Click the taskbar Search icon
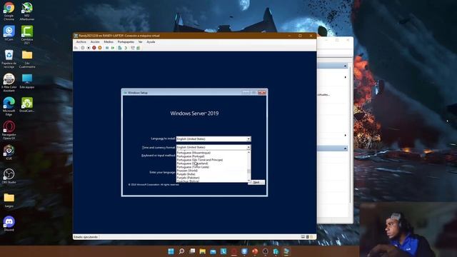457x257 pixels. click(181, 251)
